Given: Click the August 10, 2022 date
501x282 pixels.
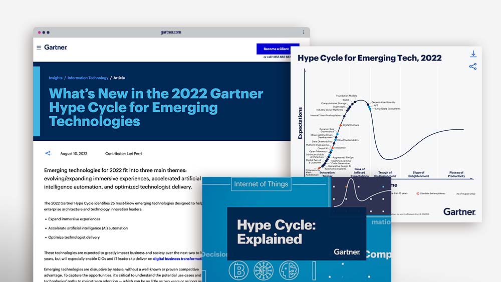Looking at the screenshot, I should pos(74,154).
